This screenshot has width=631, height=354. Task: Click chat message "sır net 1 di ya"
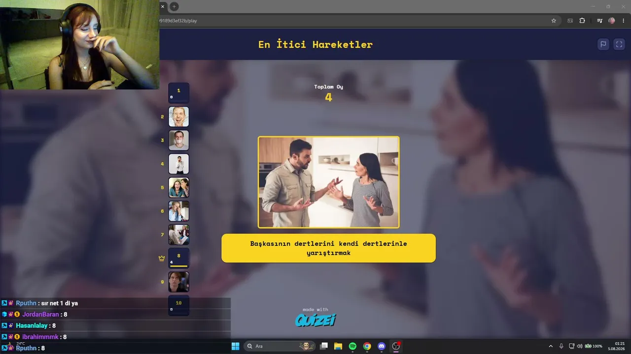click(60, 303)
